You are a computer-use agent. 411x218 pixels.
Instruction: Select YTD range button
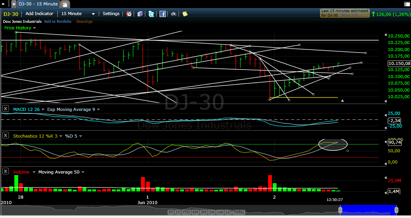tap(186, 212)
